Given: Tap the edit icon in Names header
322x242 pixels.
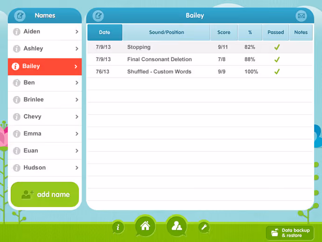Looking at the screenshot, I should (x=20, y=15).
